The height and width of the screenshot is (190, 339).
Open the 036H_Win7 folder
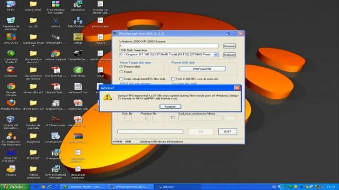click(33, 6)
